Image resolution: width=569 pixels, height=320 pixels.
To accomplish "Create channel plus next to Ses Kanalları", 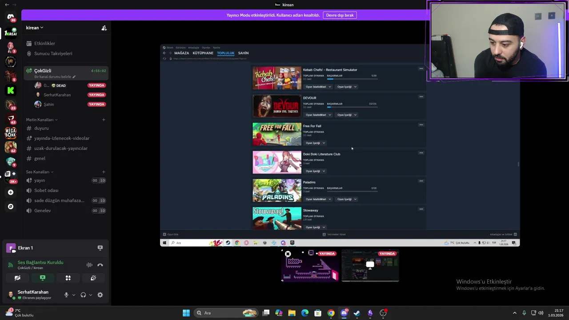I will [x=104, y=172].
